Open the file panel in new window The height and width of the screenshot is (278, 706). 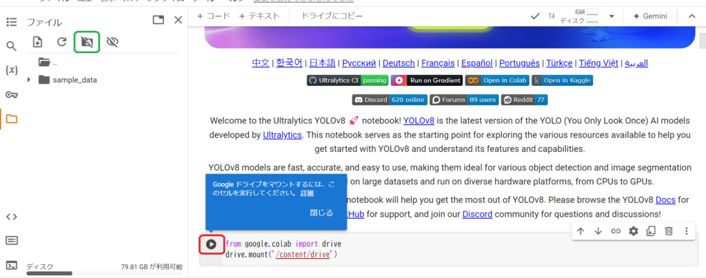159,20
